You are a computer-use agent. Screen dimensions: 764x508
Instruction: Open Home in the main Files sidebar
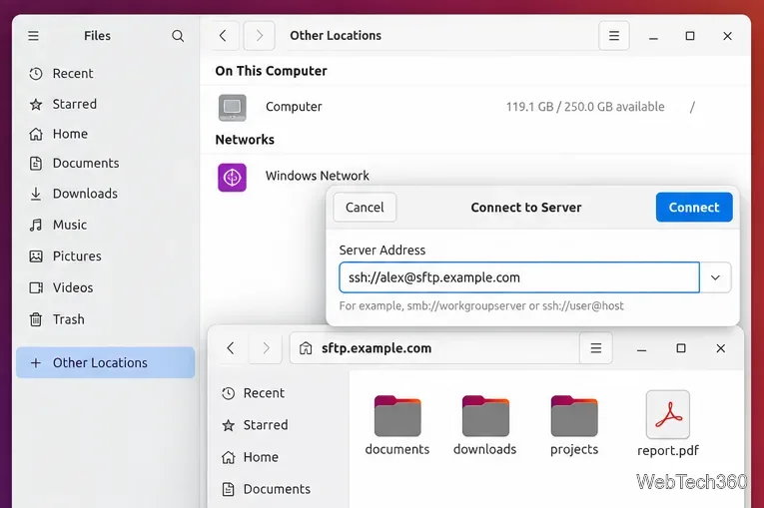point(105,134)
